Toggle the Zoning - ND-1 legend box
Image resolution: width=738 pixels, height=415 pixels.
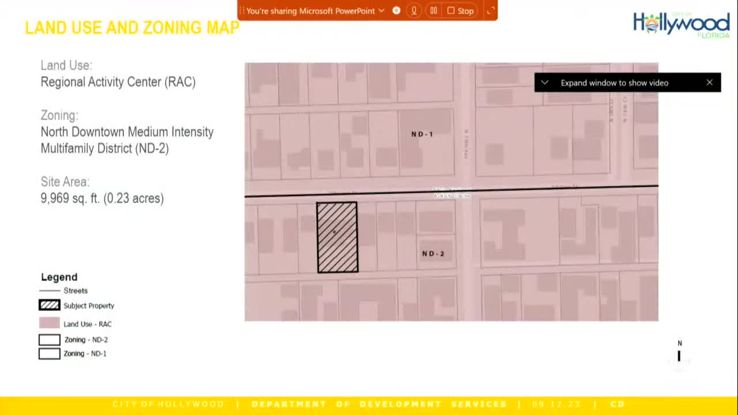click(x=49, y=353)
